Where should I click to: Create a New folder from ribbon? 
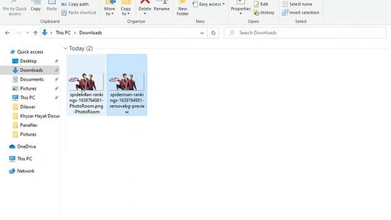[183, 8]
